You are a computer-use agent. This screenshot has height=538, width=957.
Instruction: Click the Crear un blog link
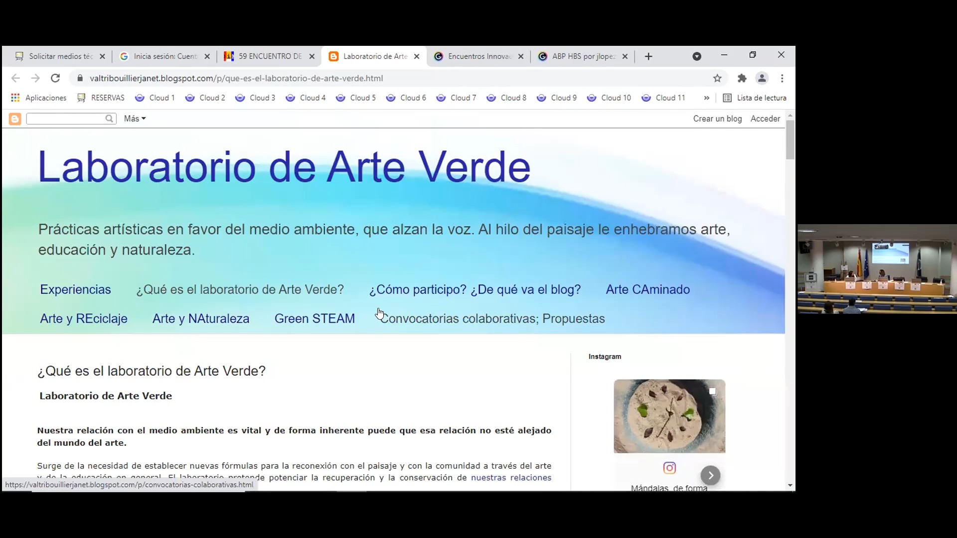click(x=717, y=119)
